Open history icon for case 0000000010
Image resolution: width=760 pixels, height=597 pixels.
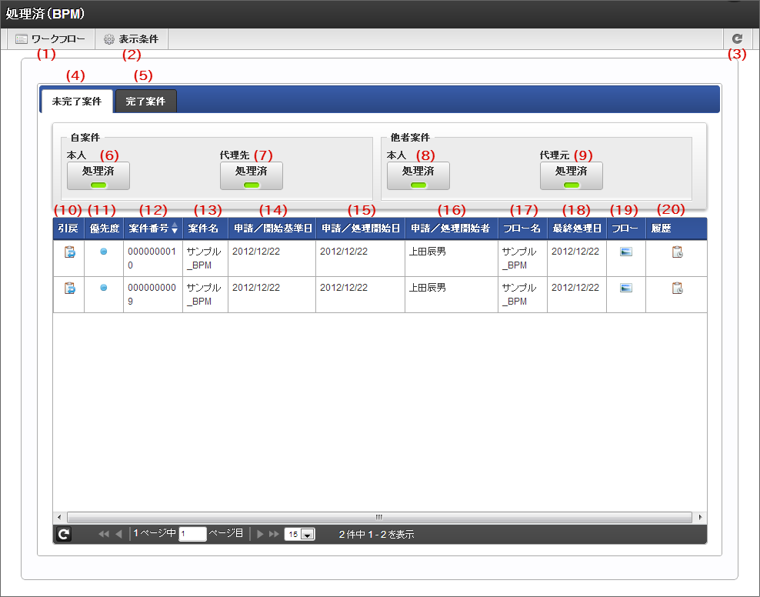pyautogui.click(x=677, y=252)
